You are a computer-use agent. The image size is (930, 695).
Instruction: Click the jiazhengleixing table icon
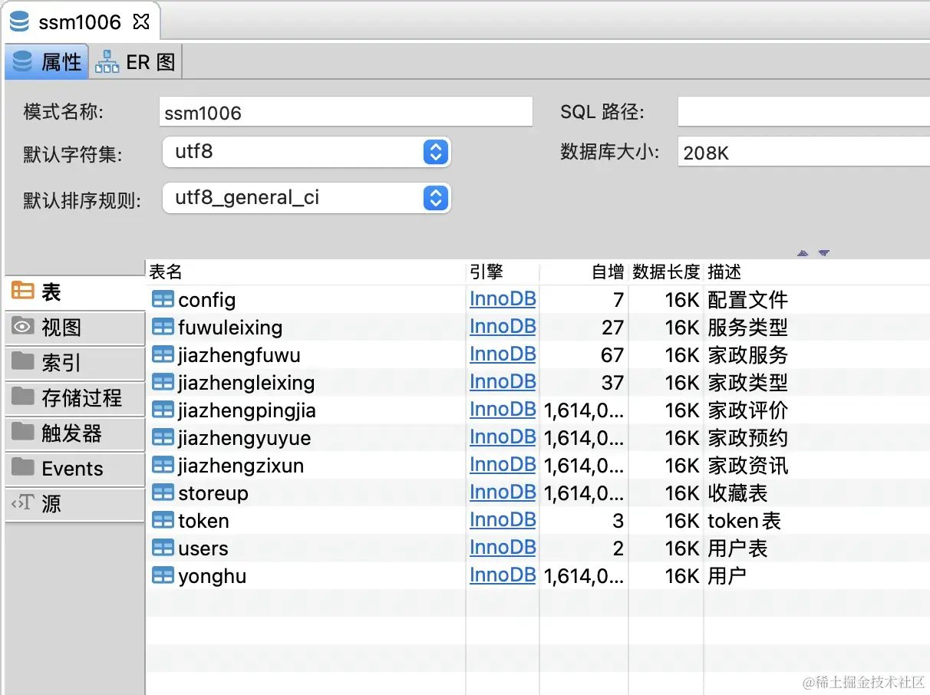(x=163, y=383)
